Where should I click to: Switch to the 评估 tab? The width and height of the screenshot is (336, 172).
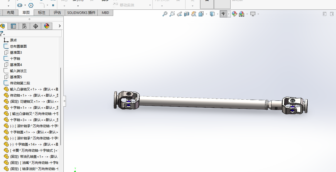click(x=57, y=13)
